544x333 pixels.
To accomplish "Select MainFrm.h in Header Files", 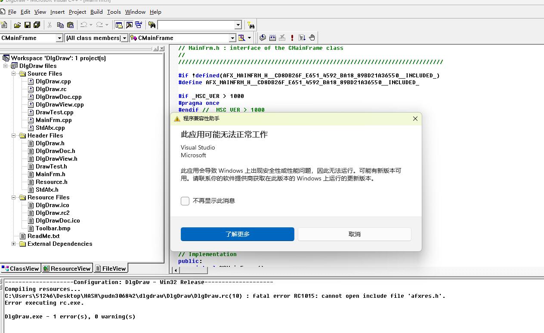I will (x=50, y=174).
